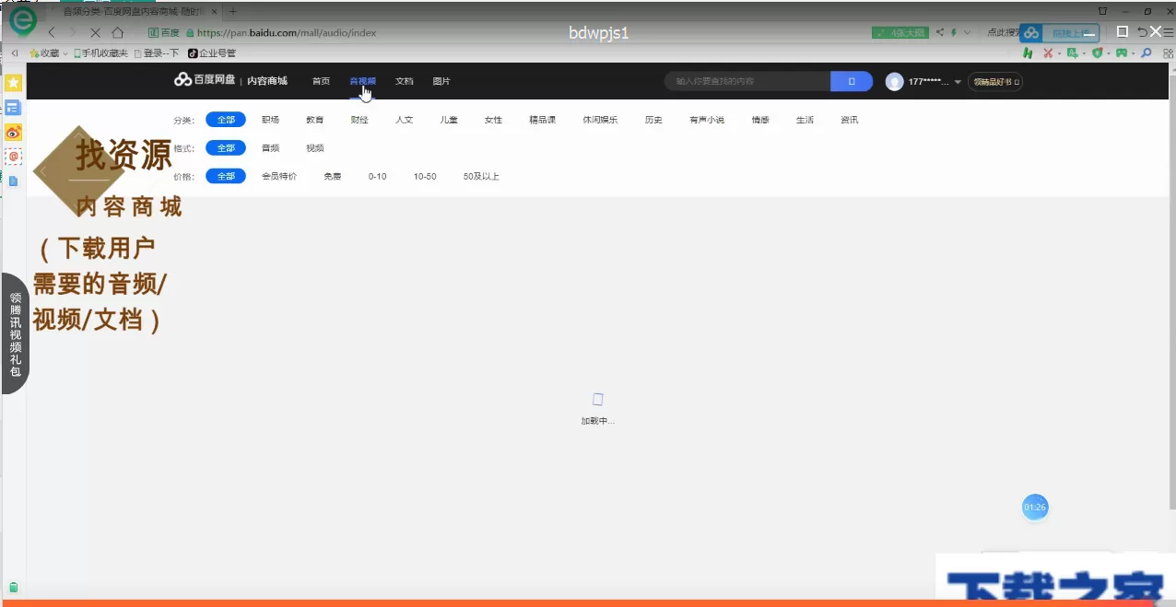Viewport: 1176px width, 607px height.
Task: Filter category by 女性
Action: point(494,120)
